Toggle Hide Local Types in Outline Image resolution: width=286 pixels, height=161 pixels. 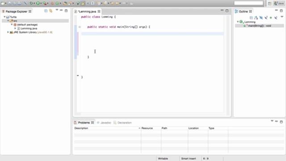coord(276,17)
